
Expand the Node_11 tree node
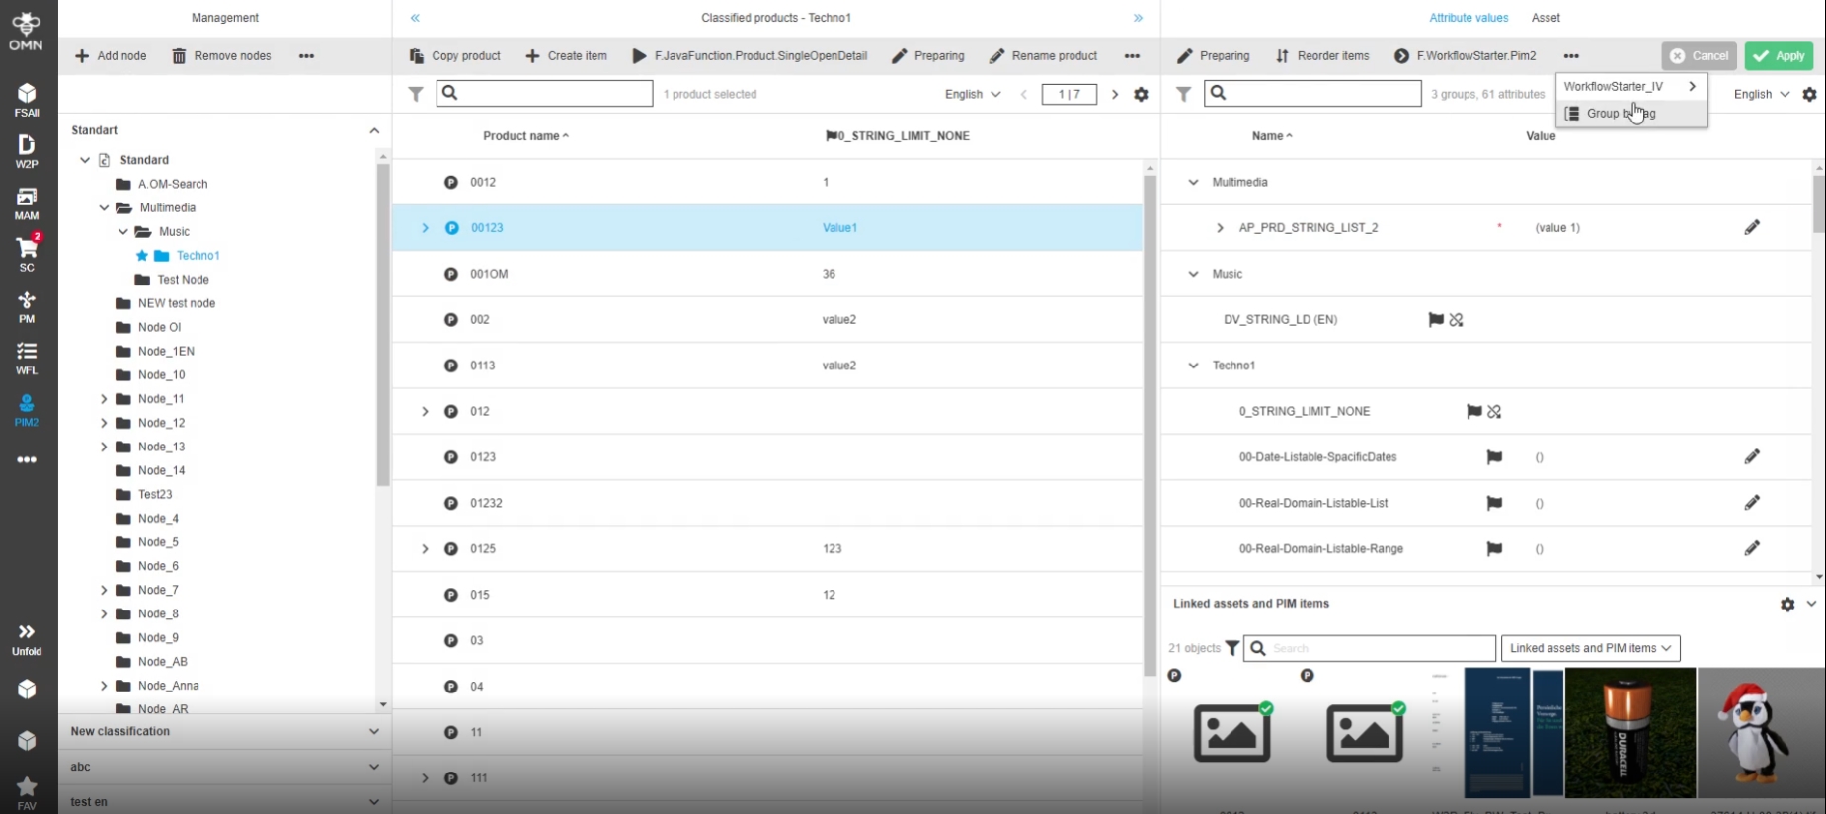104,399
